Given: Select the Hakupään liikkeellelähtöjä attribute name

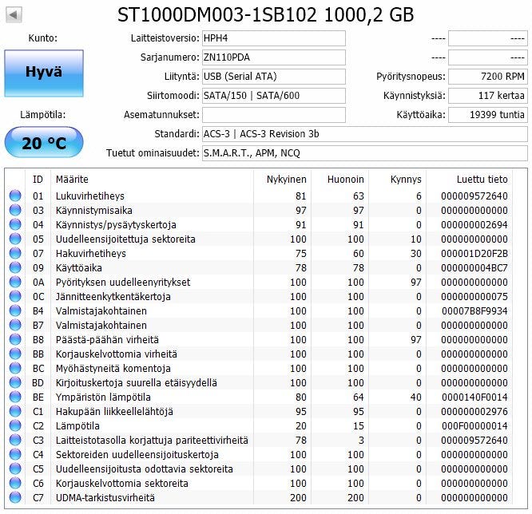Looking at the screenshot, I should (x=114, y=412).
